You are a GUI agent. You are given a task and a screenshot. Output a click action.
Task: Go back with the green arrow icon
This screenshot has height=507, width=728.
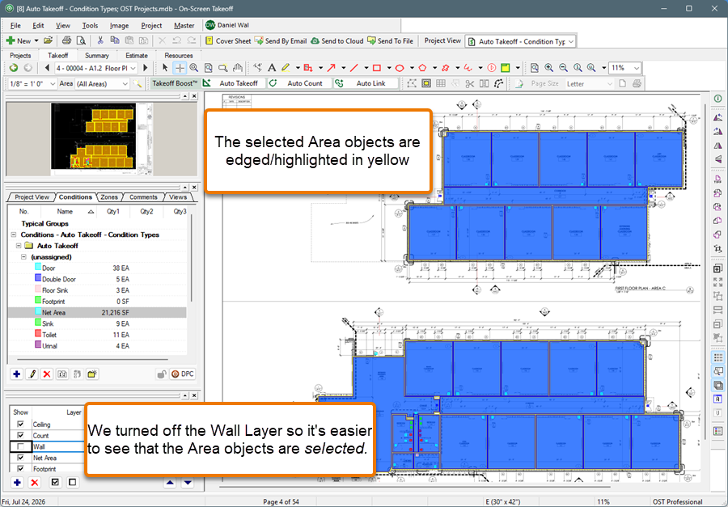[14, 68]
